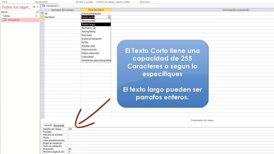The image size is (274, 154).
Task: Click the Título property field
Action: 171,137
